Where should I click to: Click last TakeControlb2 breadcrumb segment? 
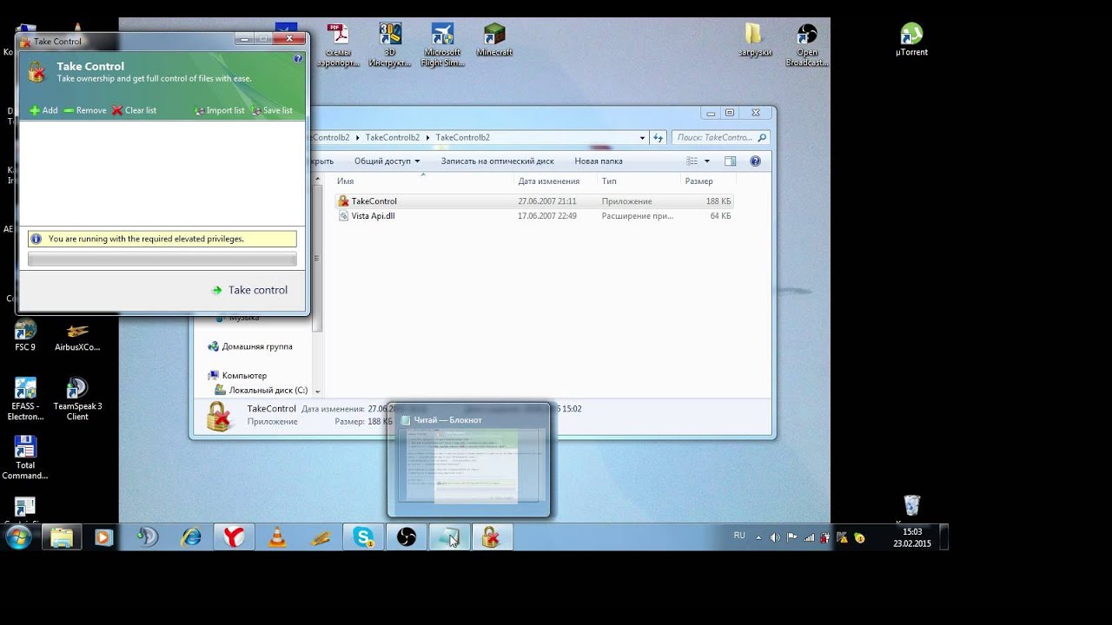click(x=462, y=137)
